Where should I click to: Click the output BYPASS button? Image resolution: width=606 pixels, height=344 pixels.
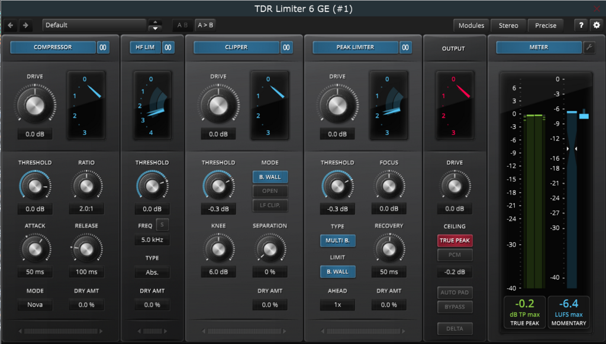pos(454,307)
